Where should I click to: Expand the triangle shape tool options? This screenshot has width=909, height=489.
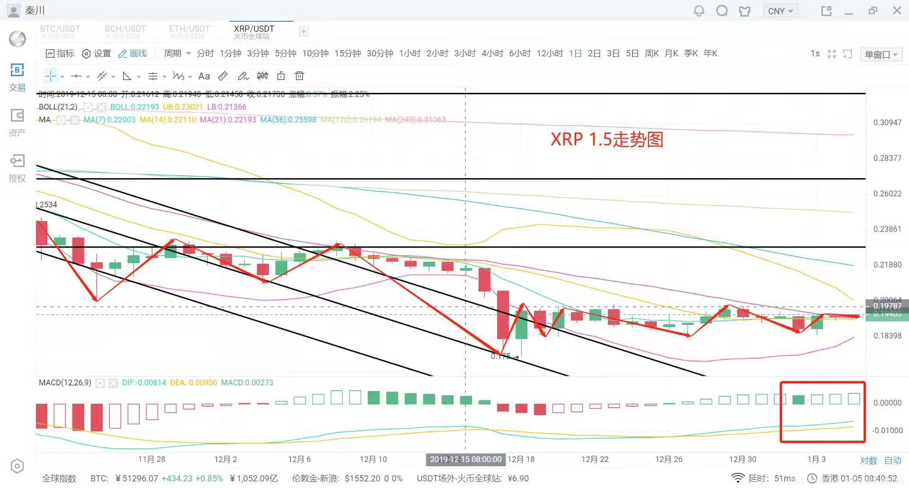(x=139, y=77)
